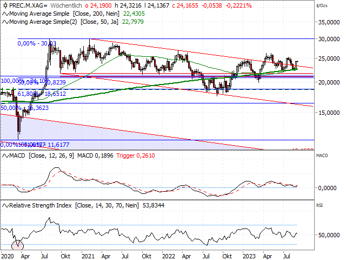The width and height of the screenshot is (346, 260).
Task: Click the Fibonacci value 11,6177
Action: (58, 145)
